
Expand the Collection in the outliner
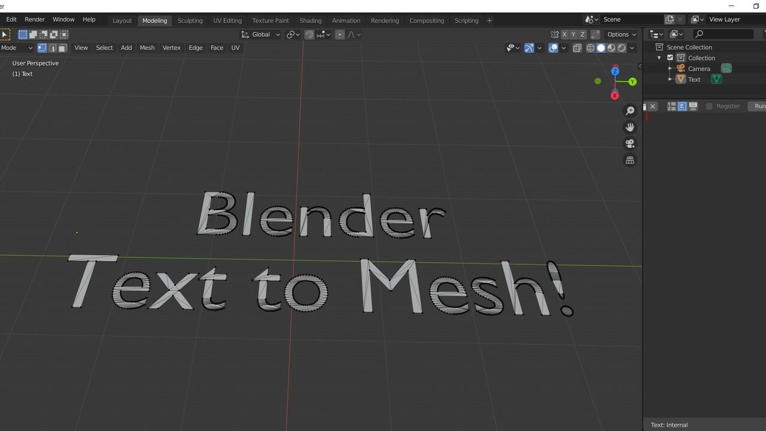tap(659, 57)
